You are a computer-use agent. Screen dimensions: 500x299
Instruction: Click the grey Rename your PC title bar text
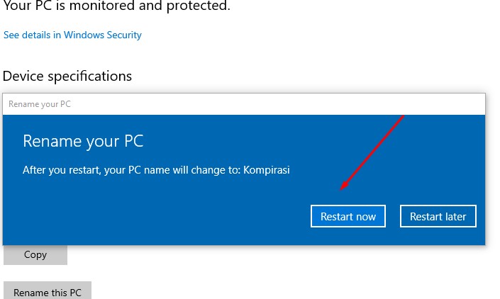[40, 104]
